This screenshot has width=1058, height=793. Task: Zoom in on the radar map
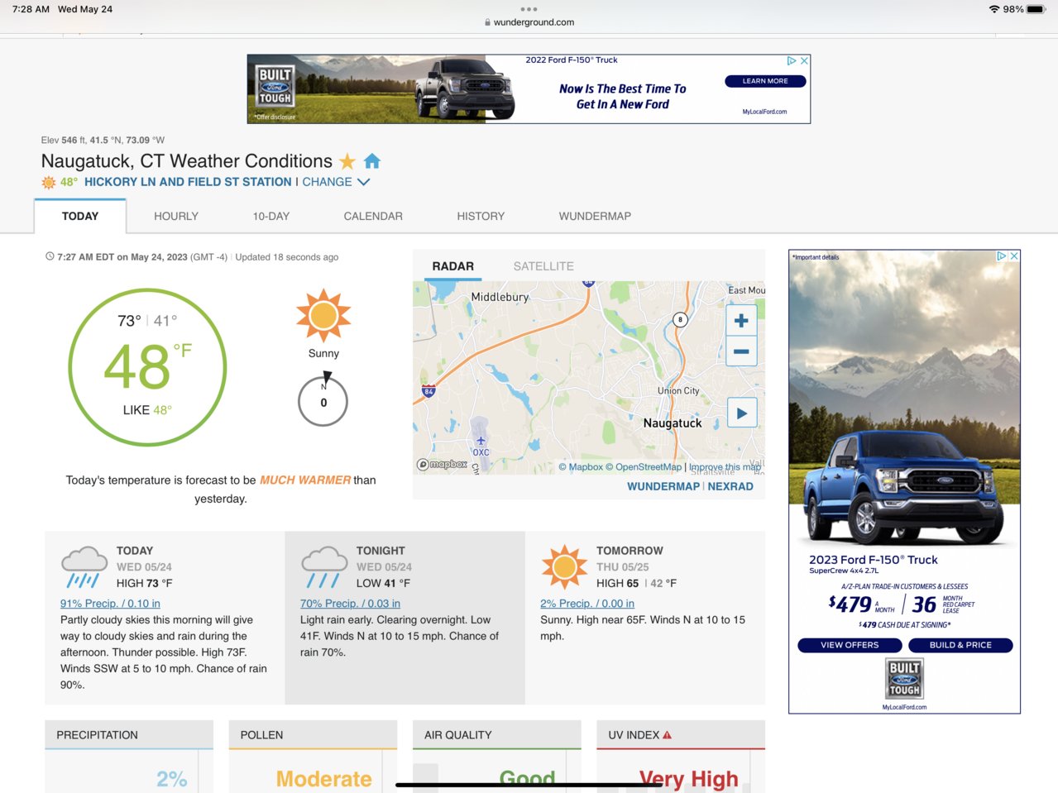[x=741, y=321]
